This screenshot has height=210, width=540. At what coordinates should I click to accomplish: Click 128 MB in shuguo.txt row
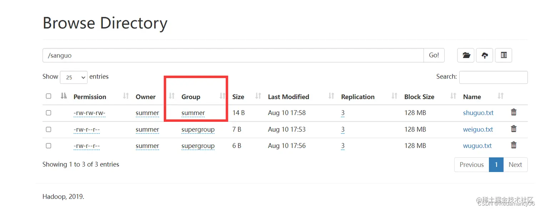pyautogui.click(x=415, y=113)
